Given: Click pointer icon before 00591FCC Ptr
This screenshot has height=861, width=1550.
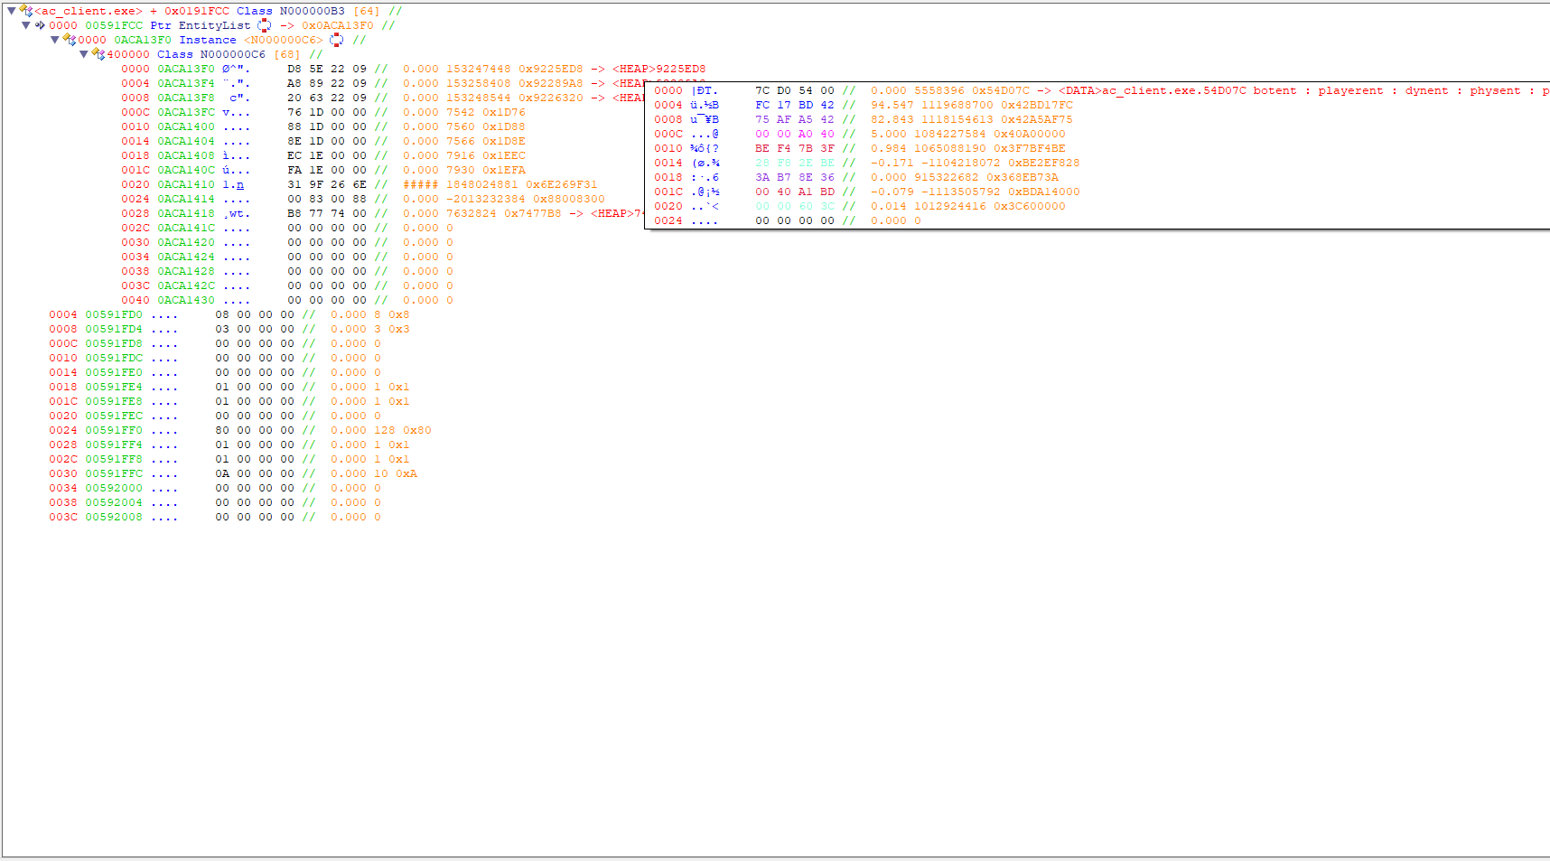Looking at the screenshot, I should [x=40, y=25].
